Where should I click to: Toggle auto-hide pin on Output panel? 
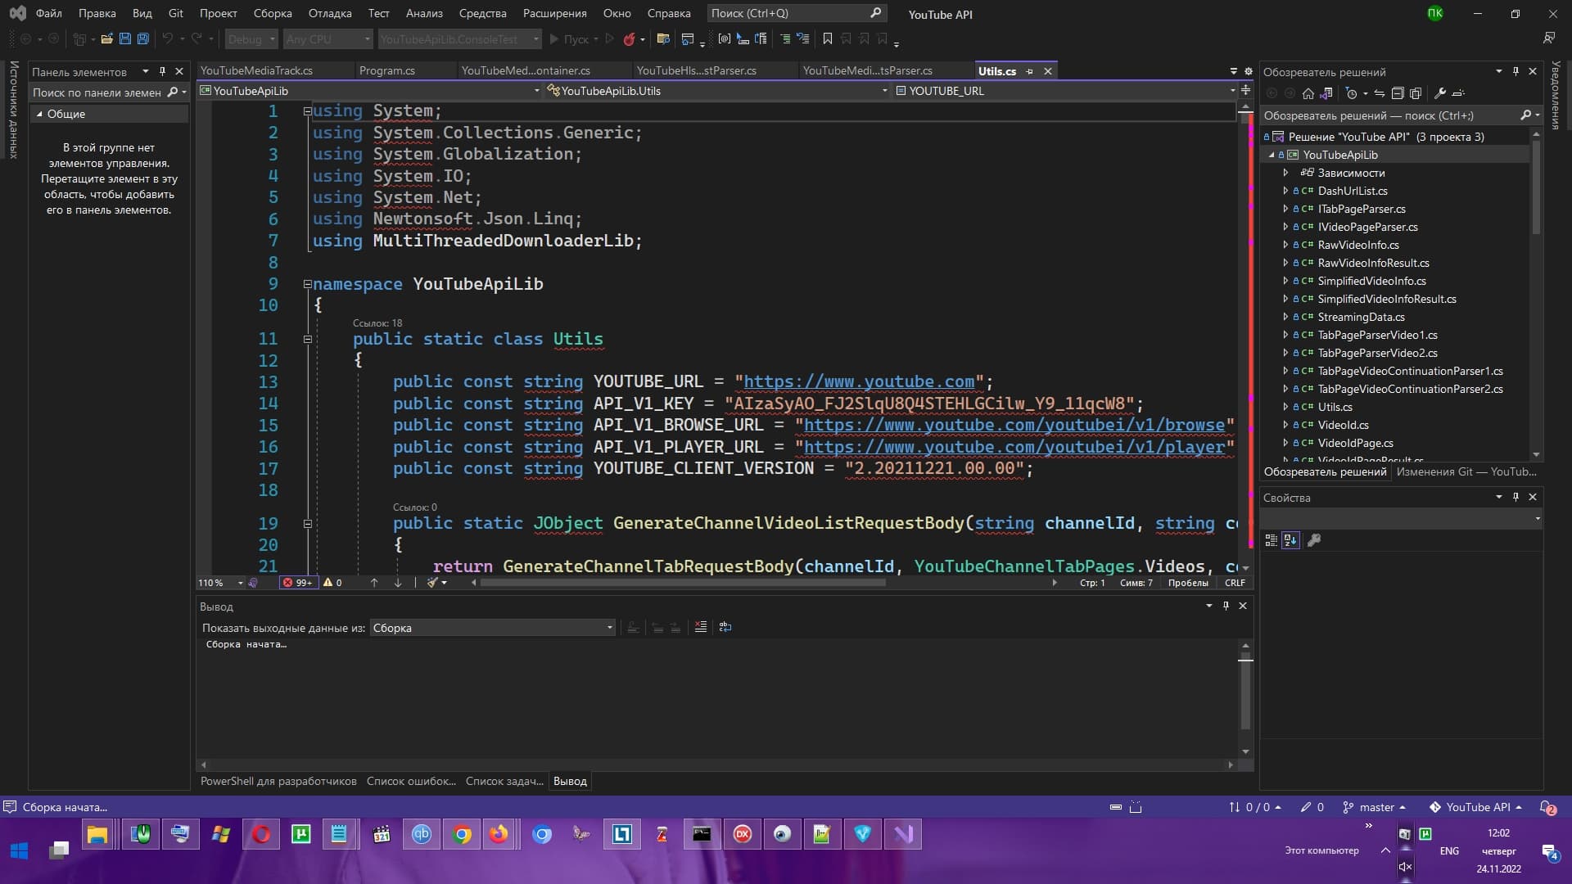(x=1226, y=606)
